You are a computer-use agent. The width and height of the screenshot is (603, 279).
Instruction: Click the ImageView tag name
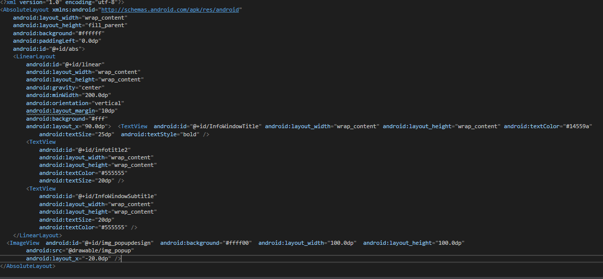(25, 243)
